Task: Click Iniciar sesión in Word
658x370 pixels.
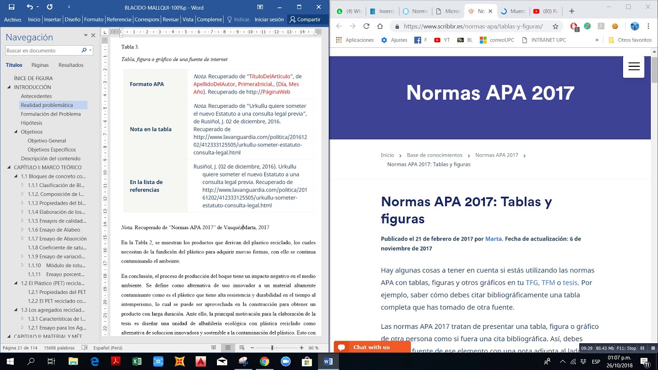Action: pos(269,20)
